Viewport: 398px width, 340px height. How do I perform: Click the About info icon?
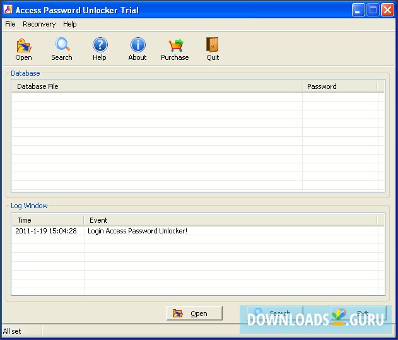[x=138, y=45]
